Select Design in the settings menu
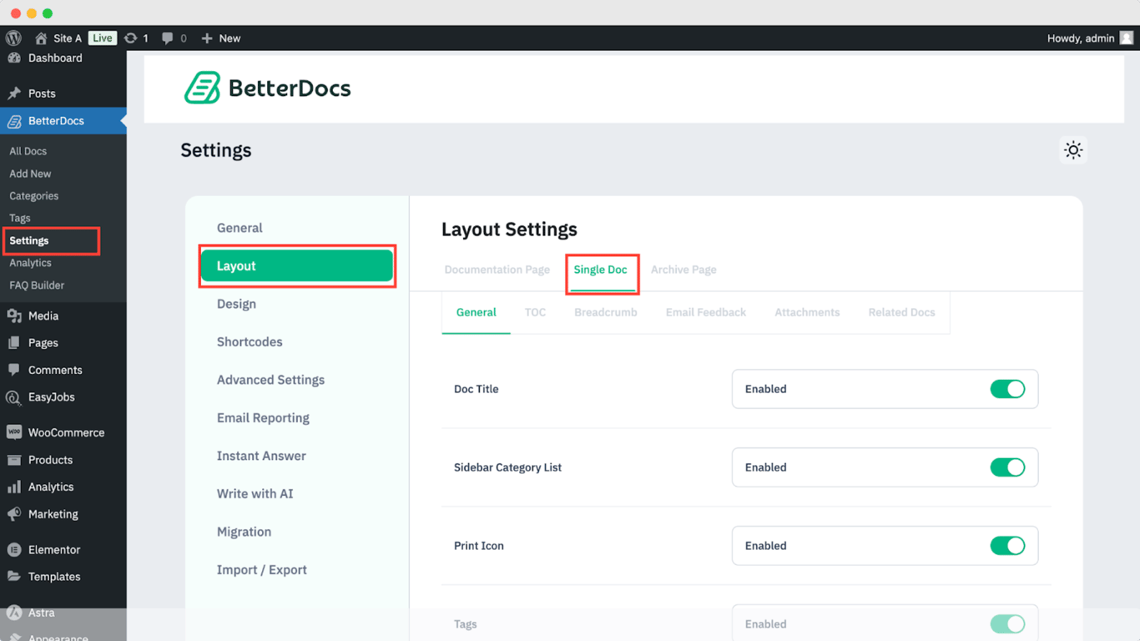The height and width of the screenshot is (641, 1140). pos(236,304)
